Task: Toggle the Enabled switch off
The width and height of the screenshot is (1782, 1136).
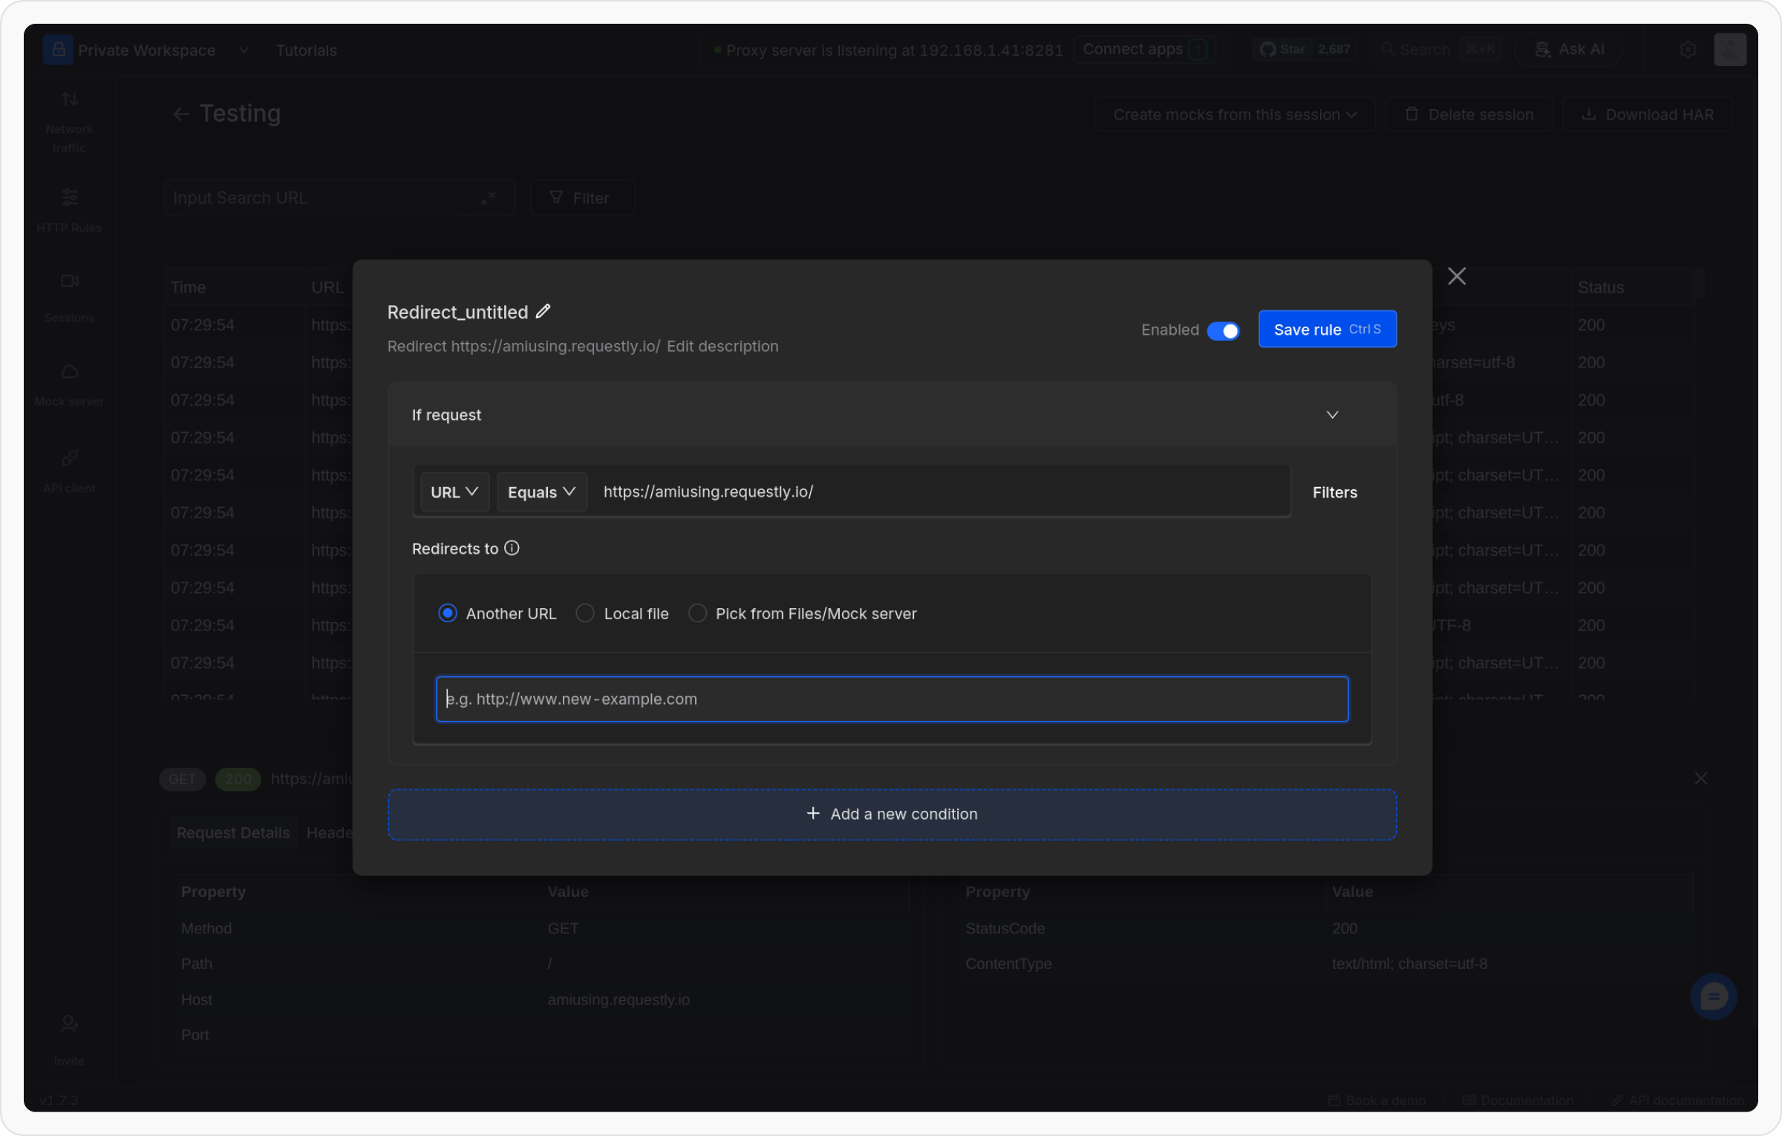Action: click(1223, 330)
